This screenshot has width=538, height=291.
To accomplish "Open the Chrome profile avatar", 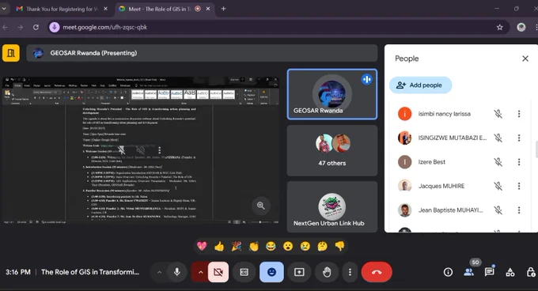I will pyautogui.click(x=521, y=27).
